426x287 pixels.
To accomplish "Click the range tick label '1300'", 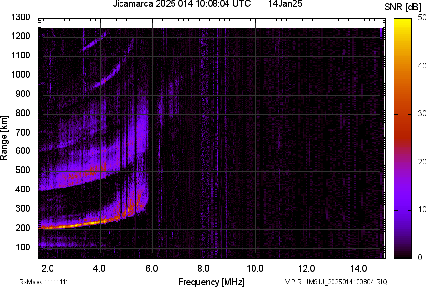I will pyautogui.click(x=20, y=17).
